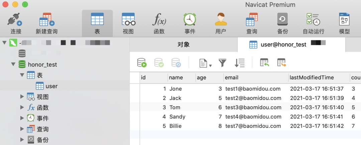Click the 事件 events clock icon
Viewport: 361px width, 145px height.
[x=190, y=20]
